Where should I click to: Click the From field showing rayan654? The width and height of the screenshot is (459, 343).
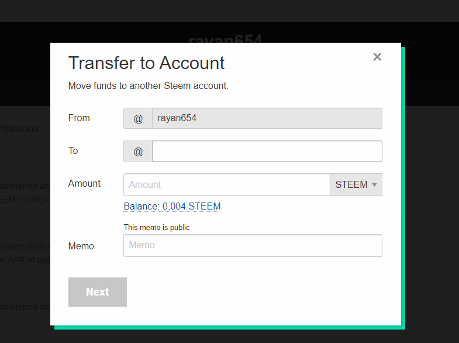267,118
